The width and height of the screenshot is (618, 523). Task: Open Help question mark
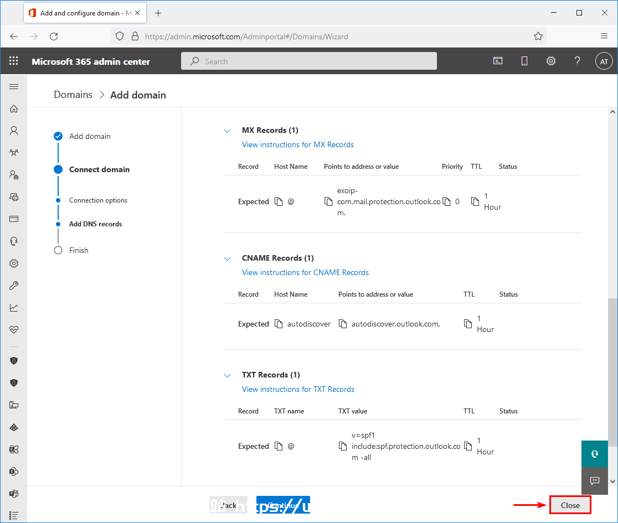(577, 61)
